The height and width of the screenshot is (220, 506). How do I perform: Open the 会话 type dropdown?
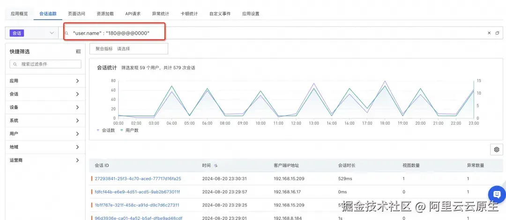pos(32,33)
